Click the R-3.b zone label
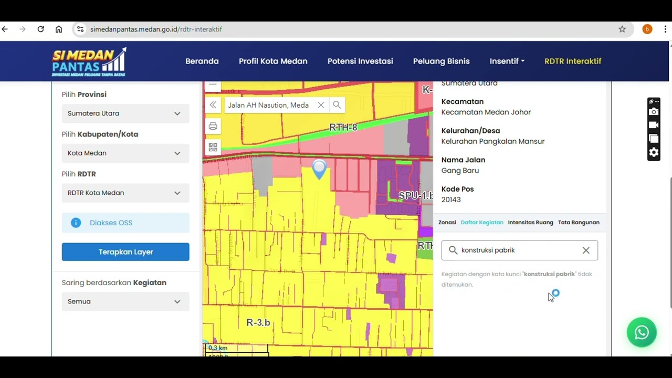Screen dimensions: 672x378 [258, 322]
